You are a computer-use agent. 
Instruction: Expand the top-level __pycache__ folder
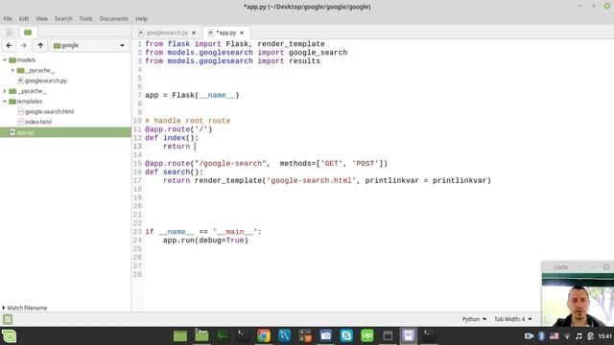[5, 91]
